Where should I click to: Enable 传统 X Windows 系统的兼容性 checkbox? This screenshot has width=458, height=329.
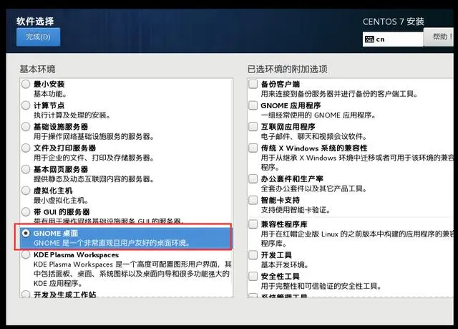(253, 148)
